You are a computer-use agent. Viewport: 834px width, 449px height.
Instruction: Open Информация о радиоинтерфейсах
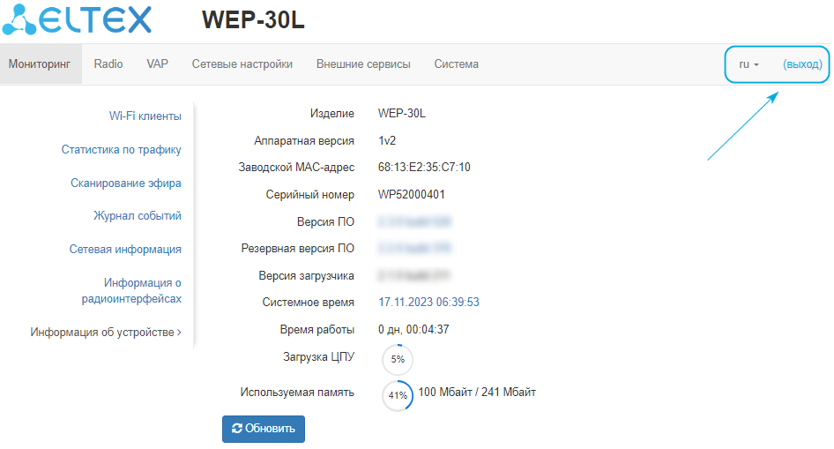point(131,290)
